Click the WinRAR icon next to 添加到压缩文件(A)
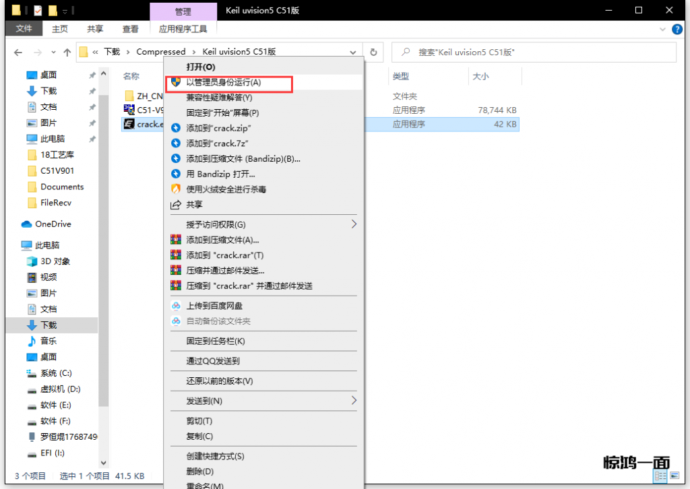 click(176, 240)
